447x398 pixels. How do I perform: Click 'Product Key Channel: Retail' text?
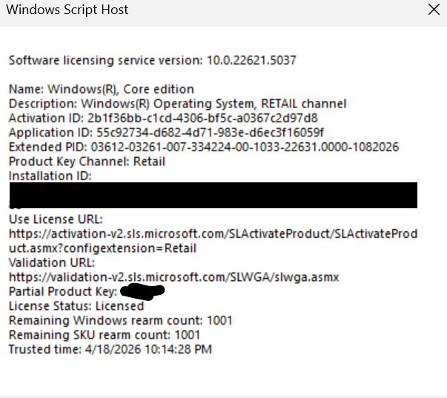[87, 162]
